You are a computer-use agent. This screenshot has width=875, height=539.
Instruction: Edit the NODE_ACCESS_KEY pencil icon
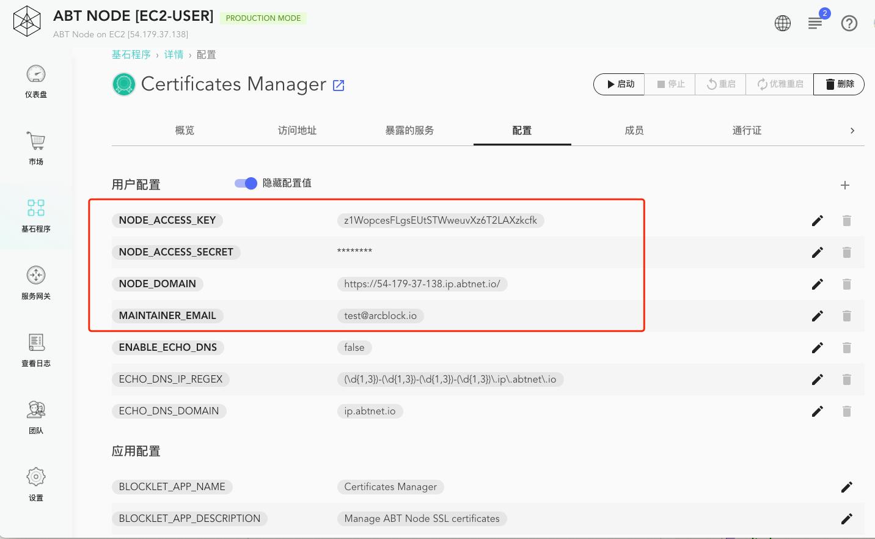pos(818,221)
